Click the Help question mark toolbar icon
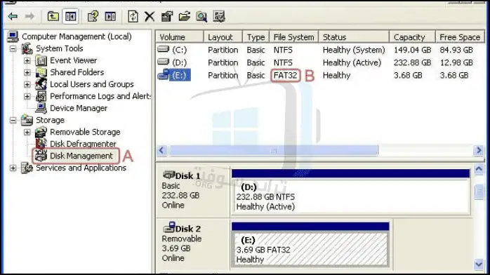 pos(93,16)
